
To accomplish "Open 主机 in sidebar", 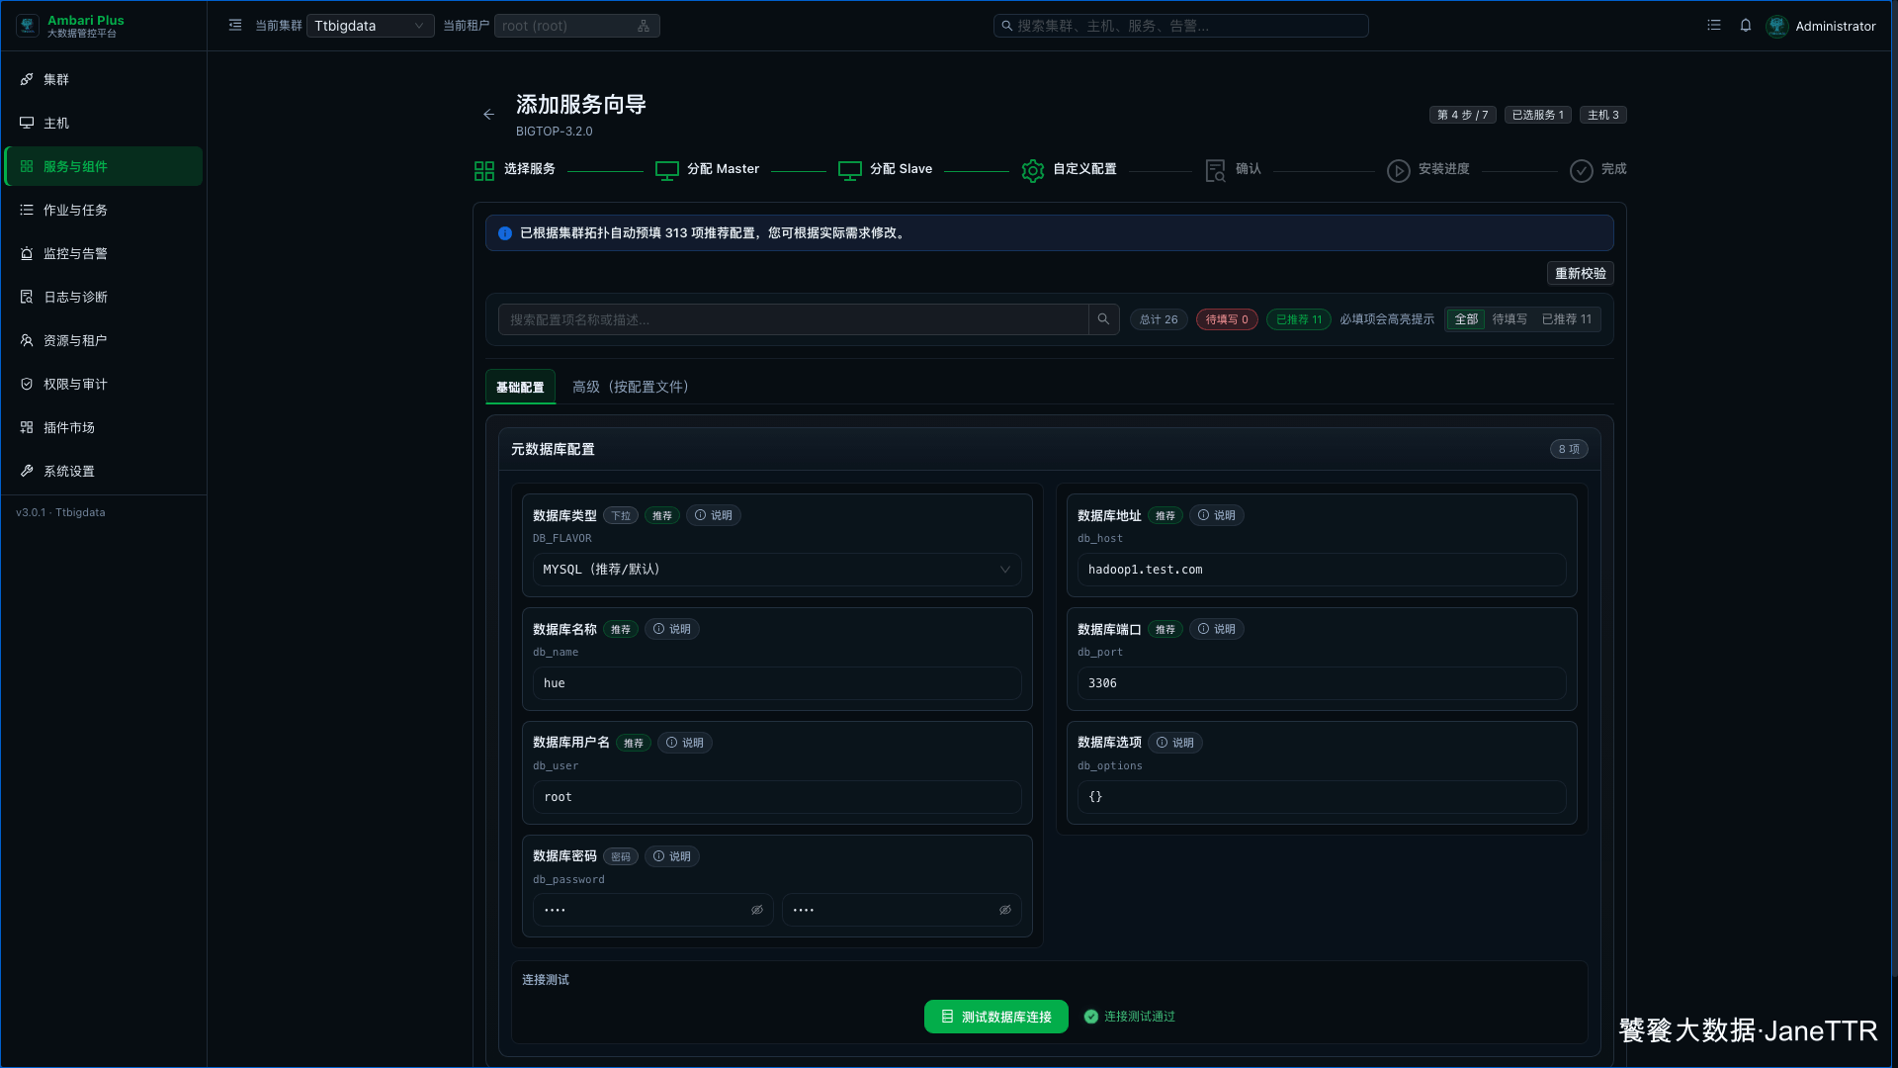I will (x=104, y=123).
